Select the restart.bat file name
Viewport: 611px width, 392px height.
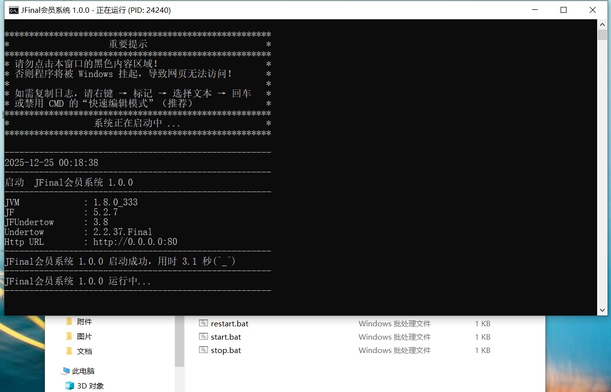230,324
